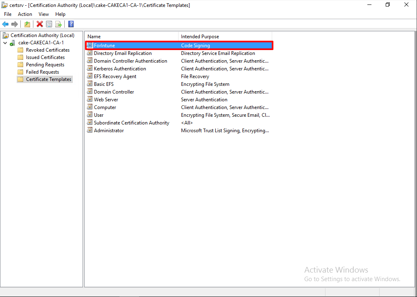Click the Microsoft Trust List Signing purpose cell
The height and width of the screenshot is (297, 417).
tap(225, 130)
